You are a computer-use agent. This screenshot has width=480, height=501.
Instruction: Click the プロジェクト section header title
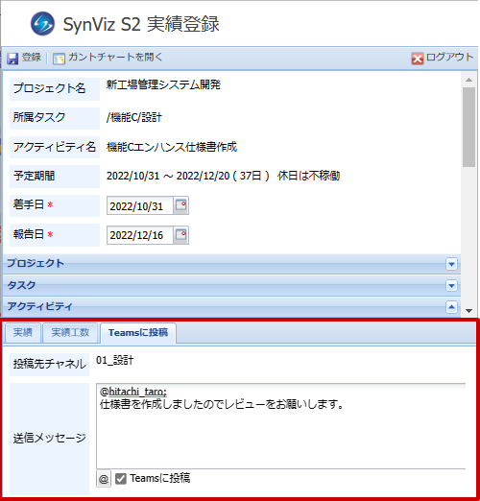[x=36, y=263]
